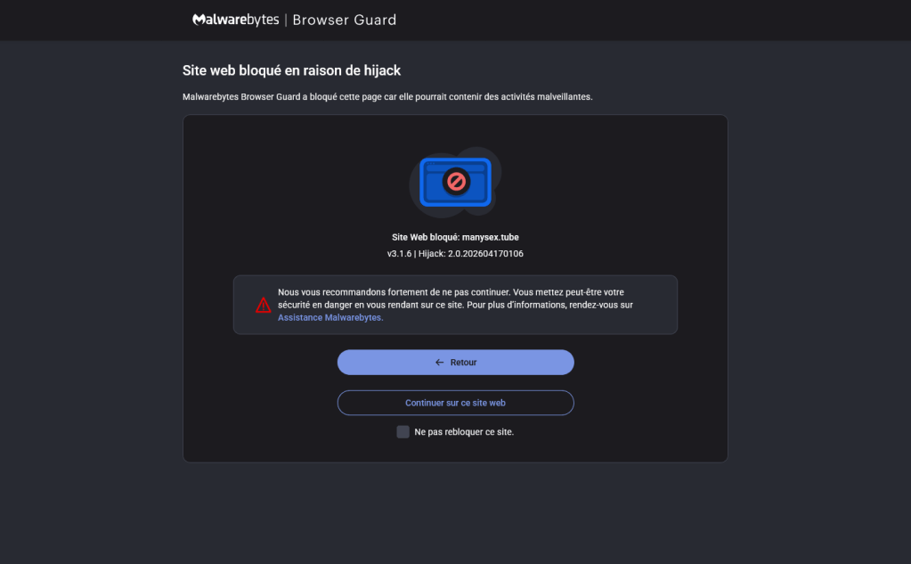Image resolution: width=911 pixels, height=564 pixels.
Task: Click the Malwarebytes logo in the header
Action: click(236, 20)
